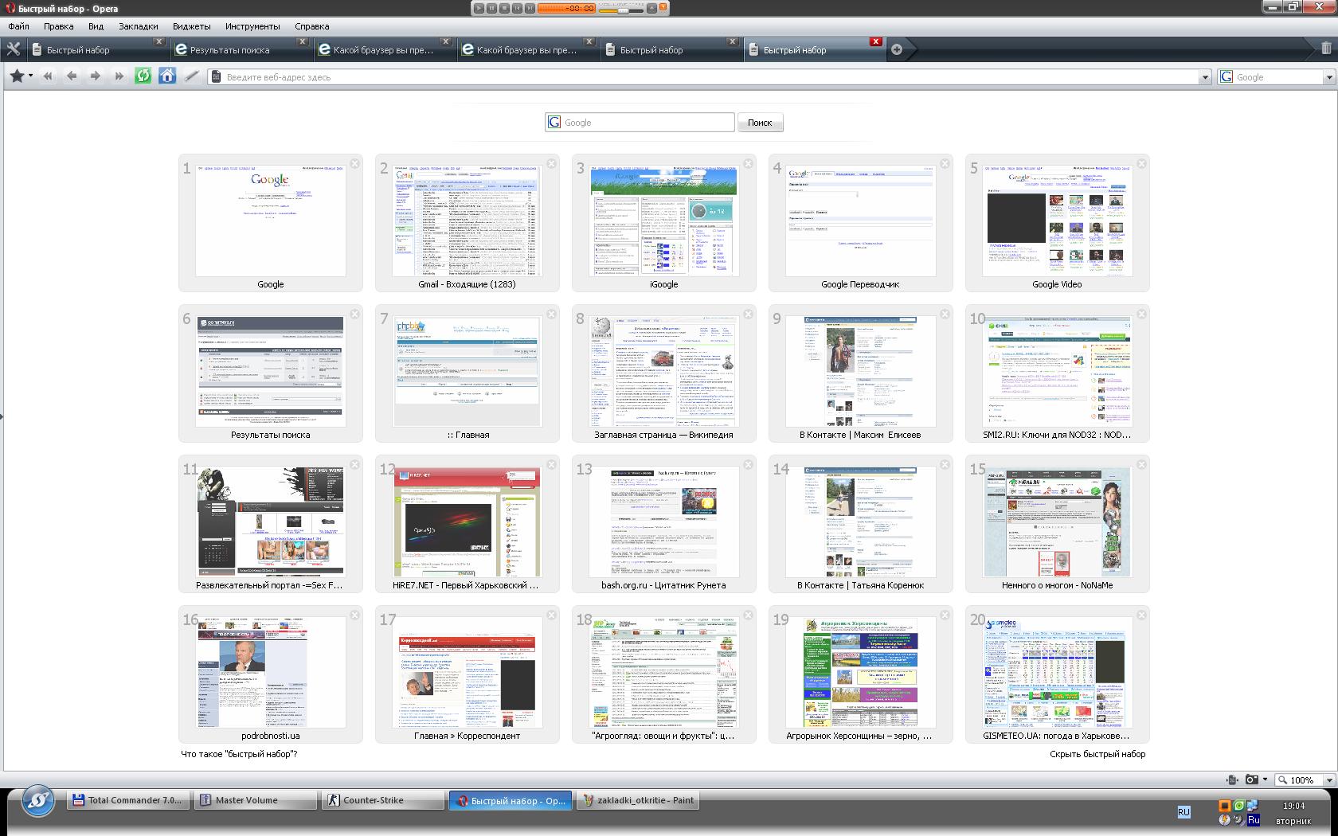Image resolution: width=1338 pixels, height=836 pixels.
Task: Switch to Total Commander taskbar button
Action: pos(128,800)
